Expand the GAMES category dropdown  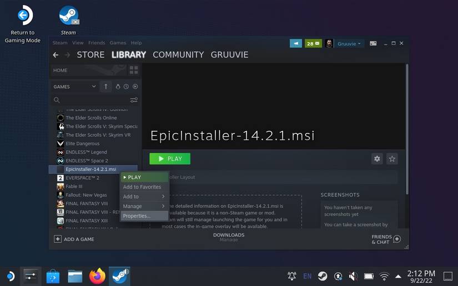click(74, 86)
